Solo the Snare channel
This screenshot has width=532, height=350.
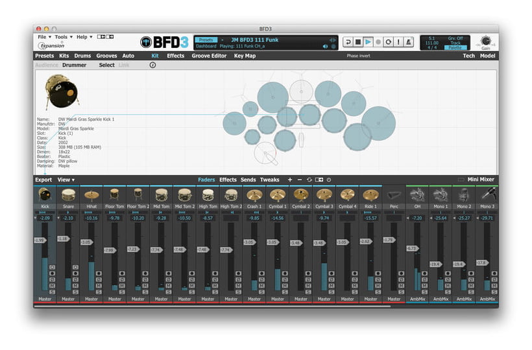tap(75, 292)
